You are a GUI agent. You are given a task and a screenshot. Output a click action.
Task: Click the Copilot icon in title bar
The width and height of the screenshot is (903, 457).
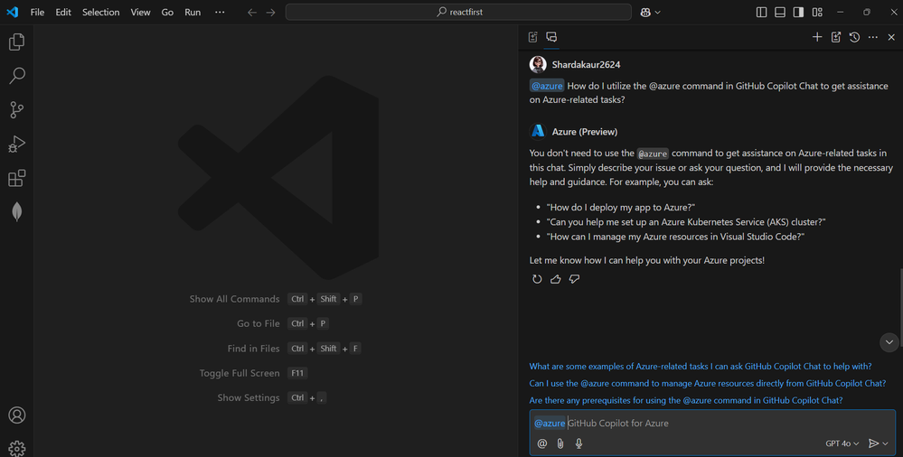coord(645,12)
